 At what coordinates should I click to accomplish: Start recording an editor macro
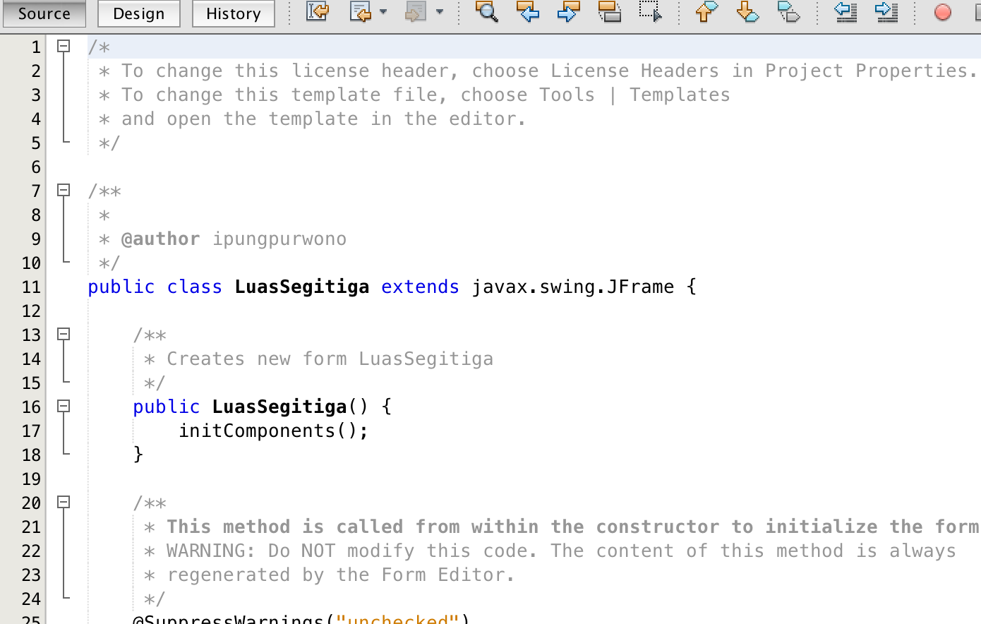point(944,13)
